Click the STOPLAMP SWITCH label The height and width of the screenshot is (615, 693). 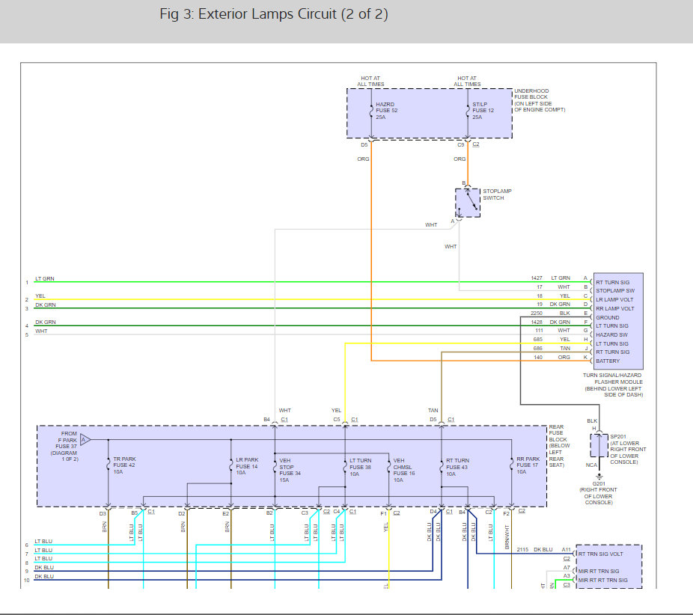(497, 195)
